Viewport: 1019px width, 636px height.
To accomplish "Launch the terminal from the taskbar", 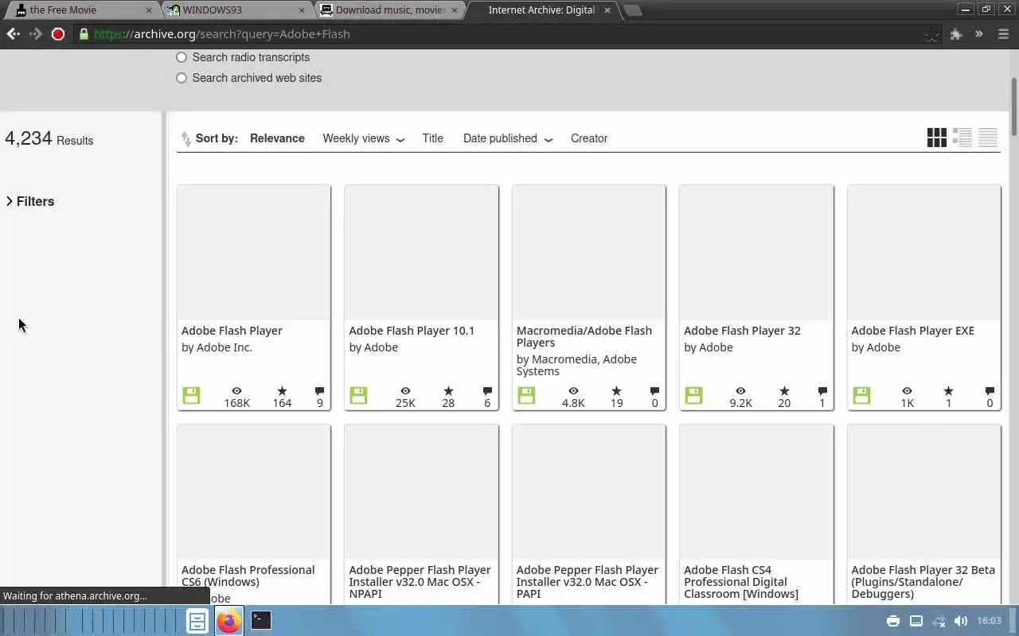I will pos(261,620).
